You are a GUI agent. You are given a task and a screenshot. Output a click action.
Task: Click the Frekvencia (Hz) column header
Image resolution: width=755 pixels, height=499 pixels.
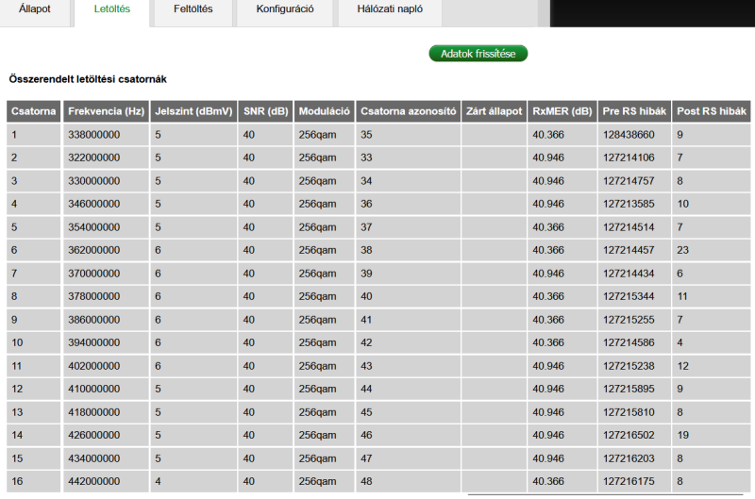[106, 111]
